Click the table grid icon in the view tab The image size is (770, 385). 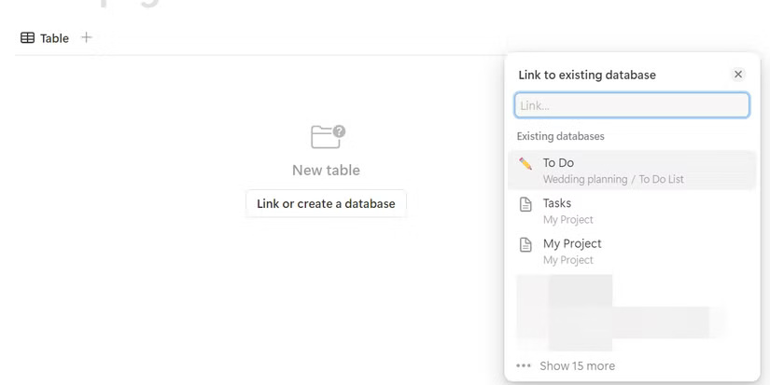point(28,38)
